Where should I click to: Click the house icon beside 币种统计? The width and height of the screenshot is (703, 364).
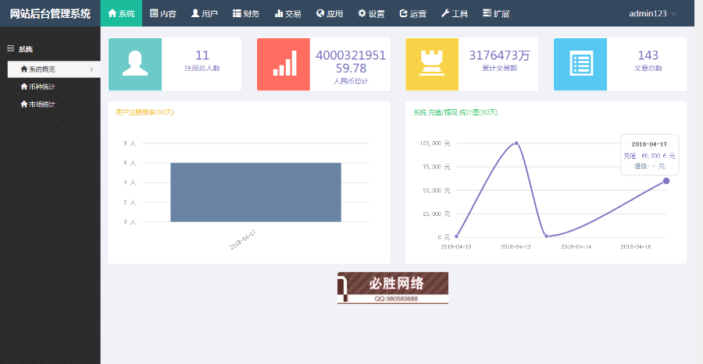pos(24,87)
